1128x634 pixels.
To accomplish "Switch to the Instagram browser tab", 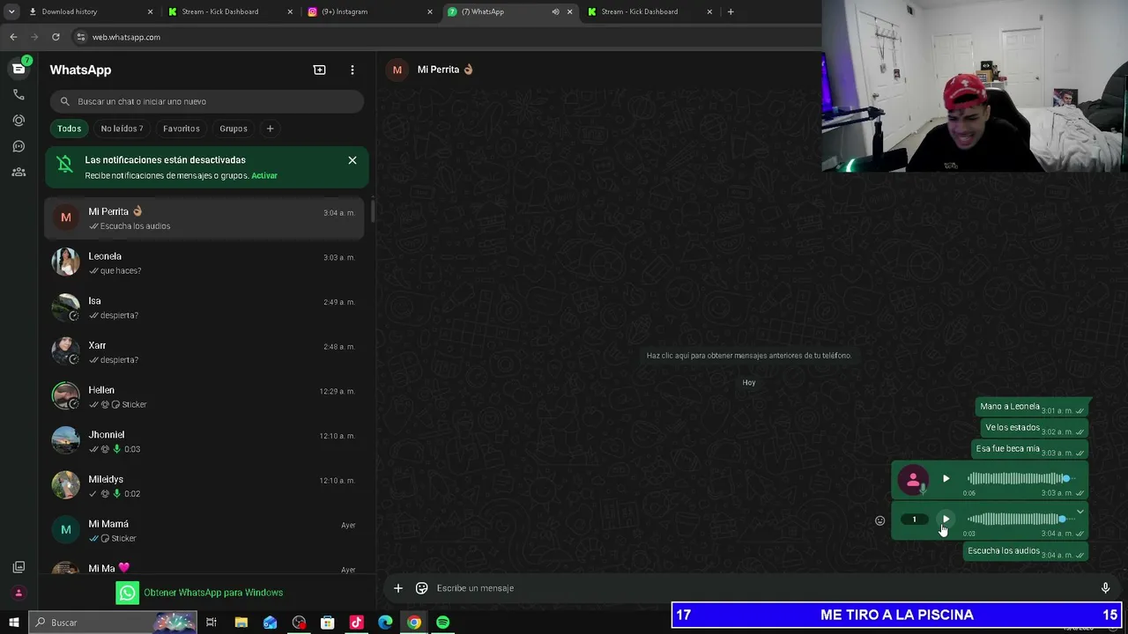I will (370, 11).
